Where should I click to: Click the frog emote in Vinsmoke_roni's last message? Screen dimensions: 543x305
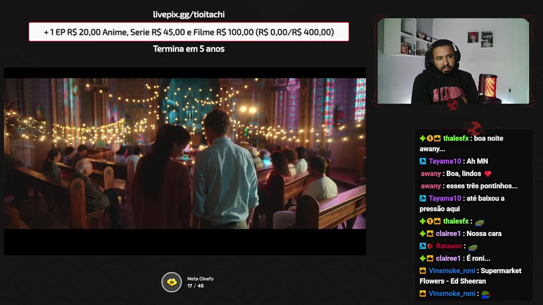(486, 294)
